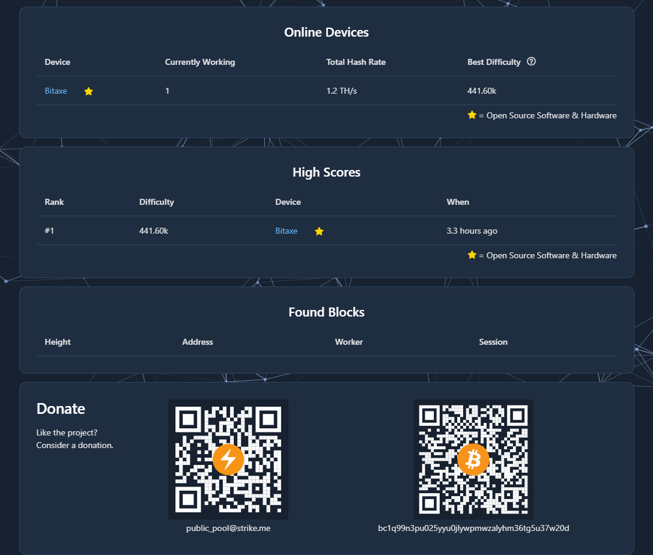Click the Online Devices heading
Image resolution: width=653 pixels, height=555 pixels.
click(x=327, y=32)
